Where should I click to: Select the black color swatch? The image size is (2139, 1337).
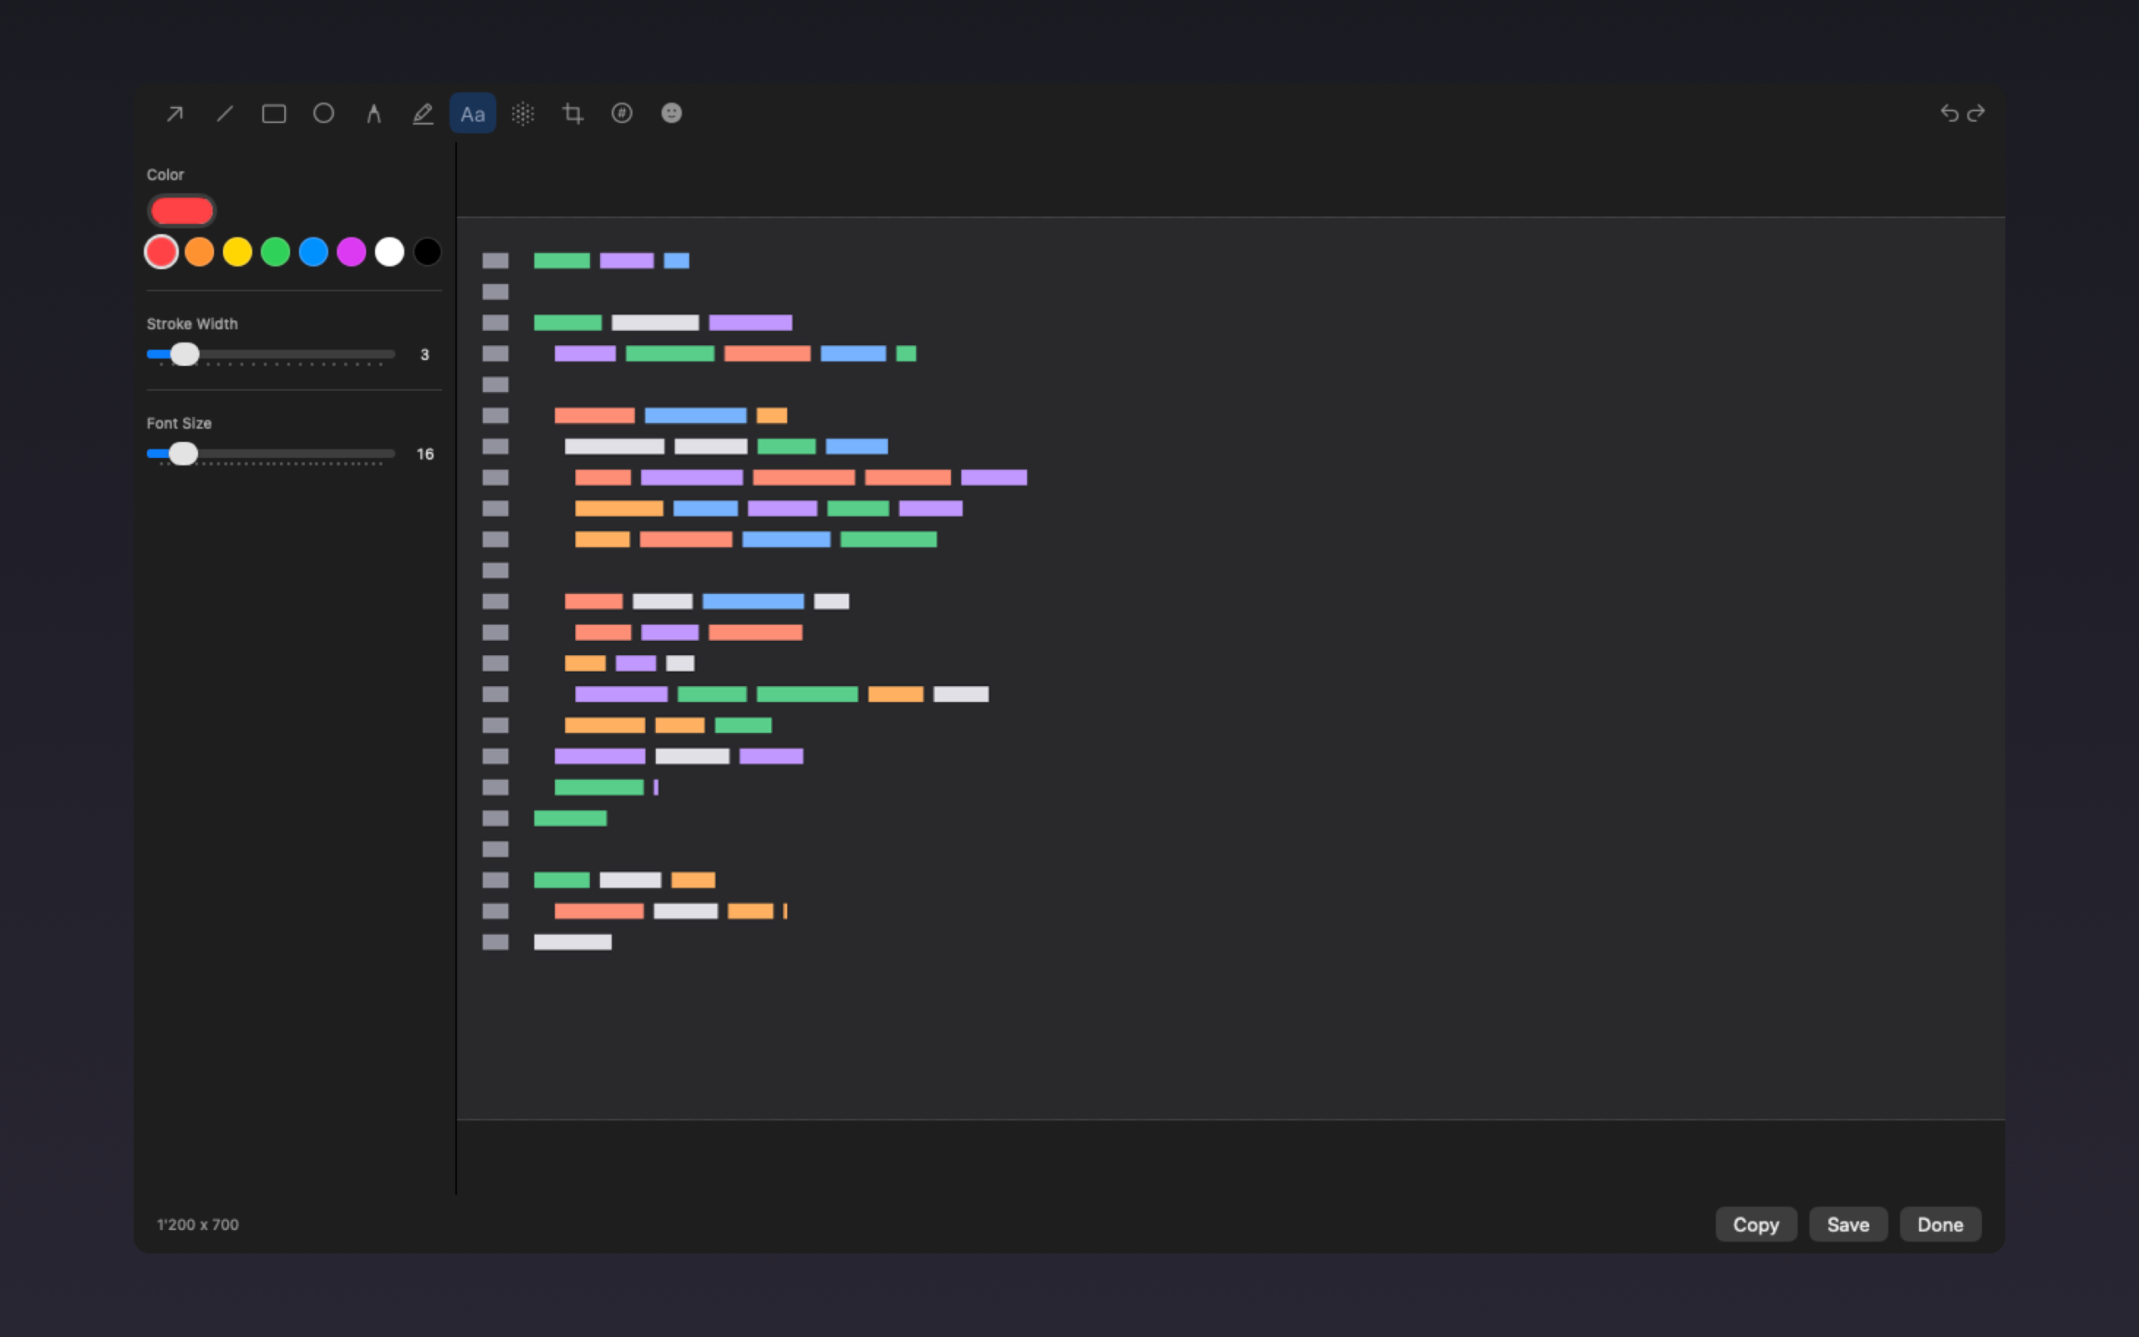point(428,252)
